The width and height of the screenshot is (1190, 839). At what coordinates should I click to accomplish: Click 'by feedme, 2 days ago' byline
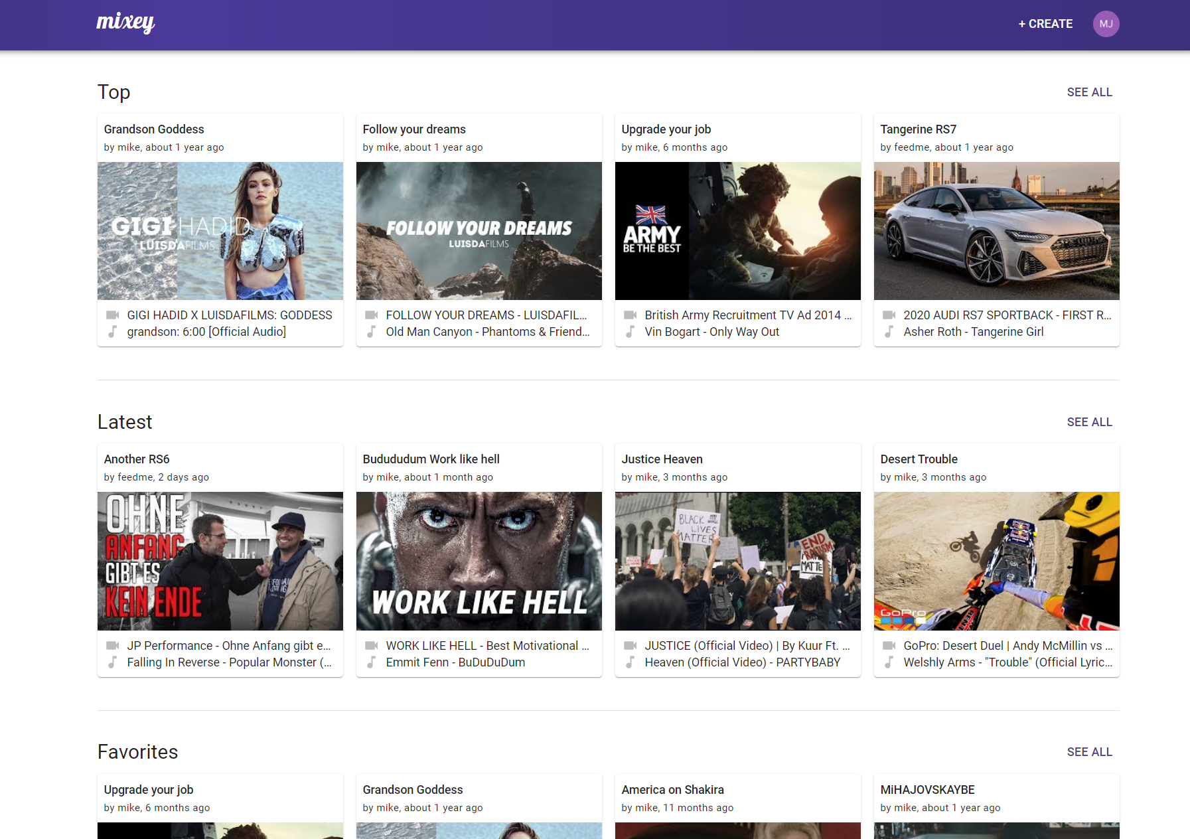click(x=157, y=477)
